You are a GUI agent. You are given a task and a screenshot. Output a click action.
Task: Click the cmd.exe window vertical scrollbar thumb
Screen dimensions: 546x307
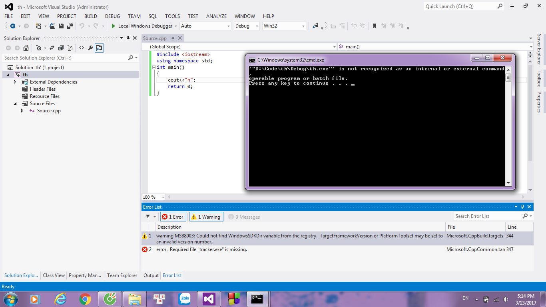click(508, 78)
